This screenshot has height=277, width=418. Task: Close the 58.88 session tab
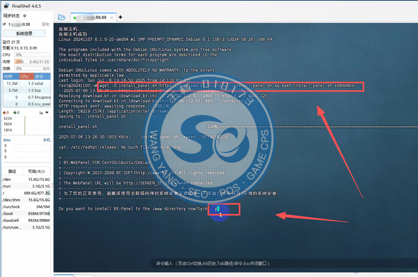coord(112,18)
